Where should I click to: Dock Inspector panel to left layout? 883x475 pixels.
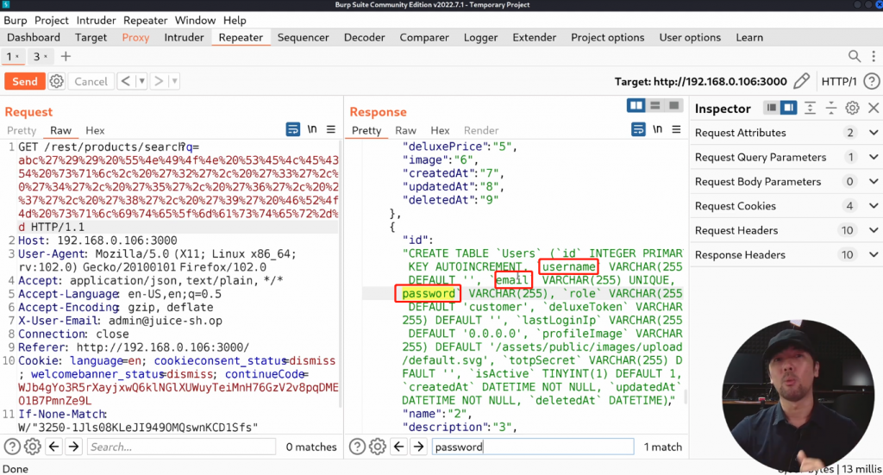pyautogui.click(x=772, y=108)
